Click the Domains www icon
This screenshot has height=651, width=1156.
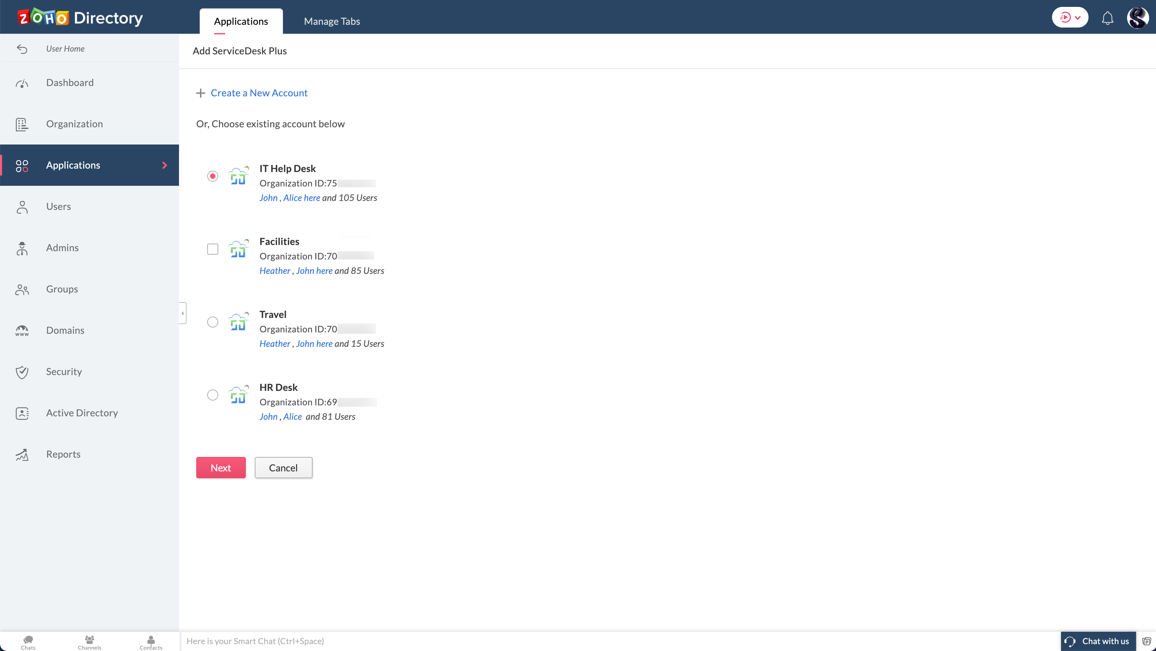point(22,331)
